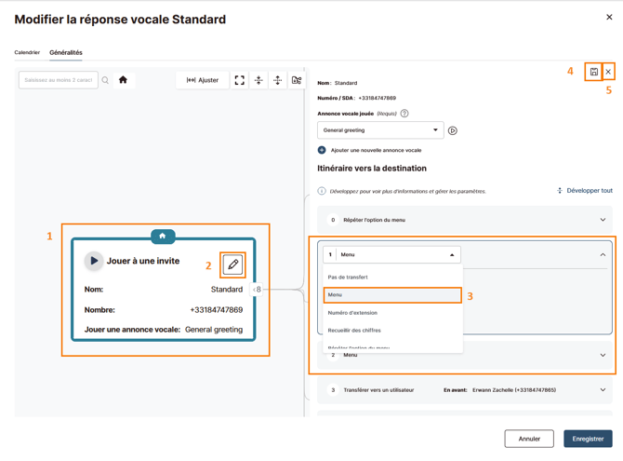Open the option 1 Menu combo box
Screen dimensions: 623x461
pos(391,255)
